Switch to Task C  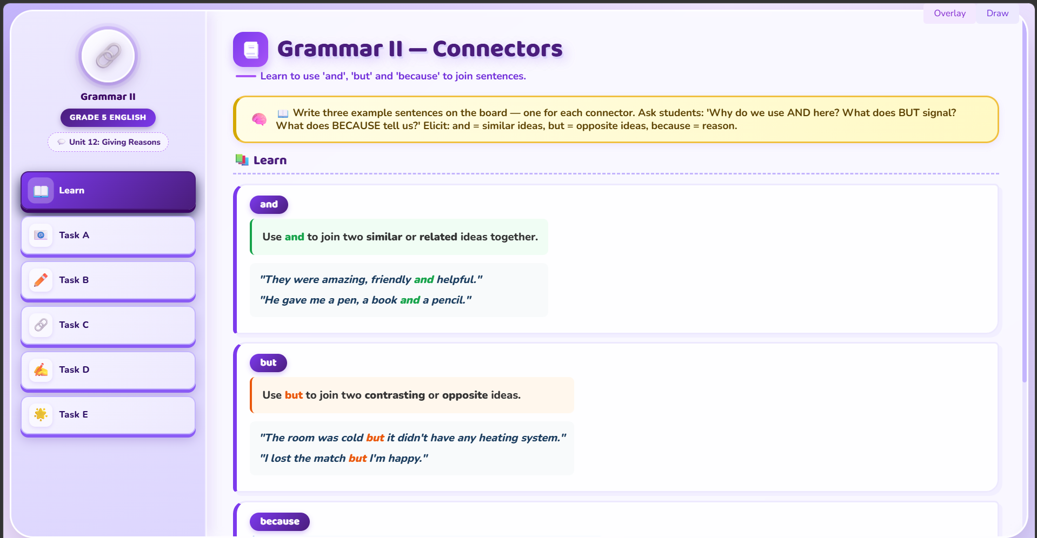[x=108, y=325]
